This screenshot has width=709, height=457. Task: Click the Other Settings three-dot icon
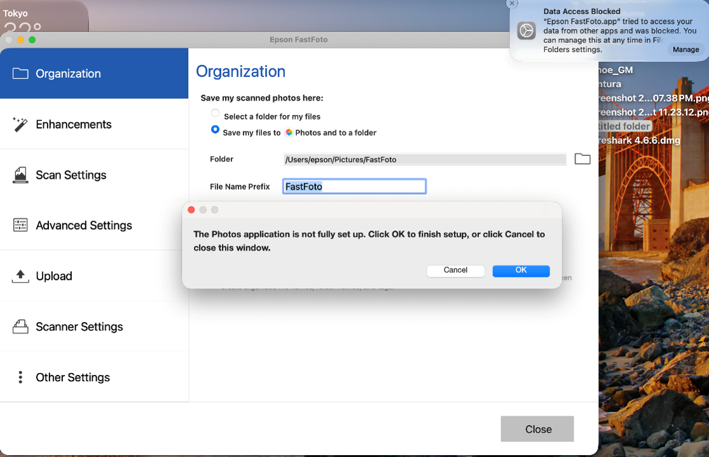(20, 377)
